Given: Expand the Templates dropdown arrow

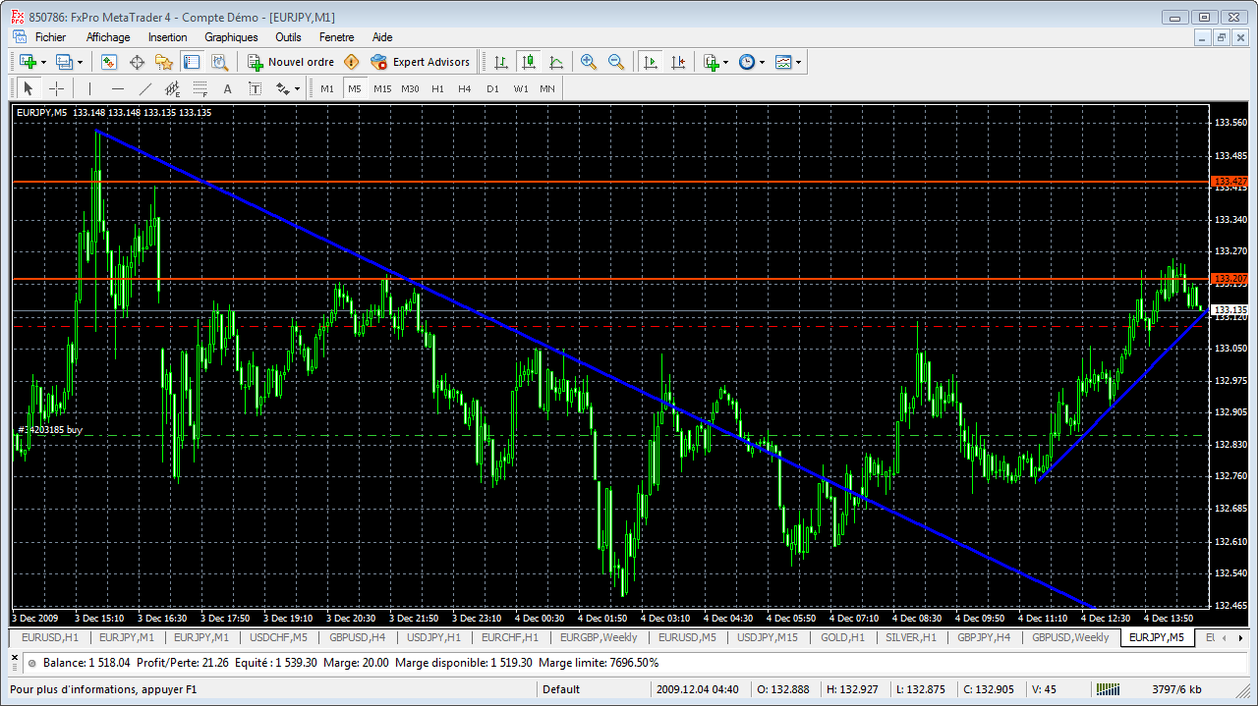Looking at the screenshot, I should click(x=799, y=62).
